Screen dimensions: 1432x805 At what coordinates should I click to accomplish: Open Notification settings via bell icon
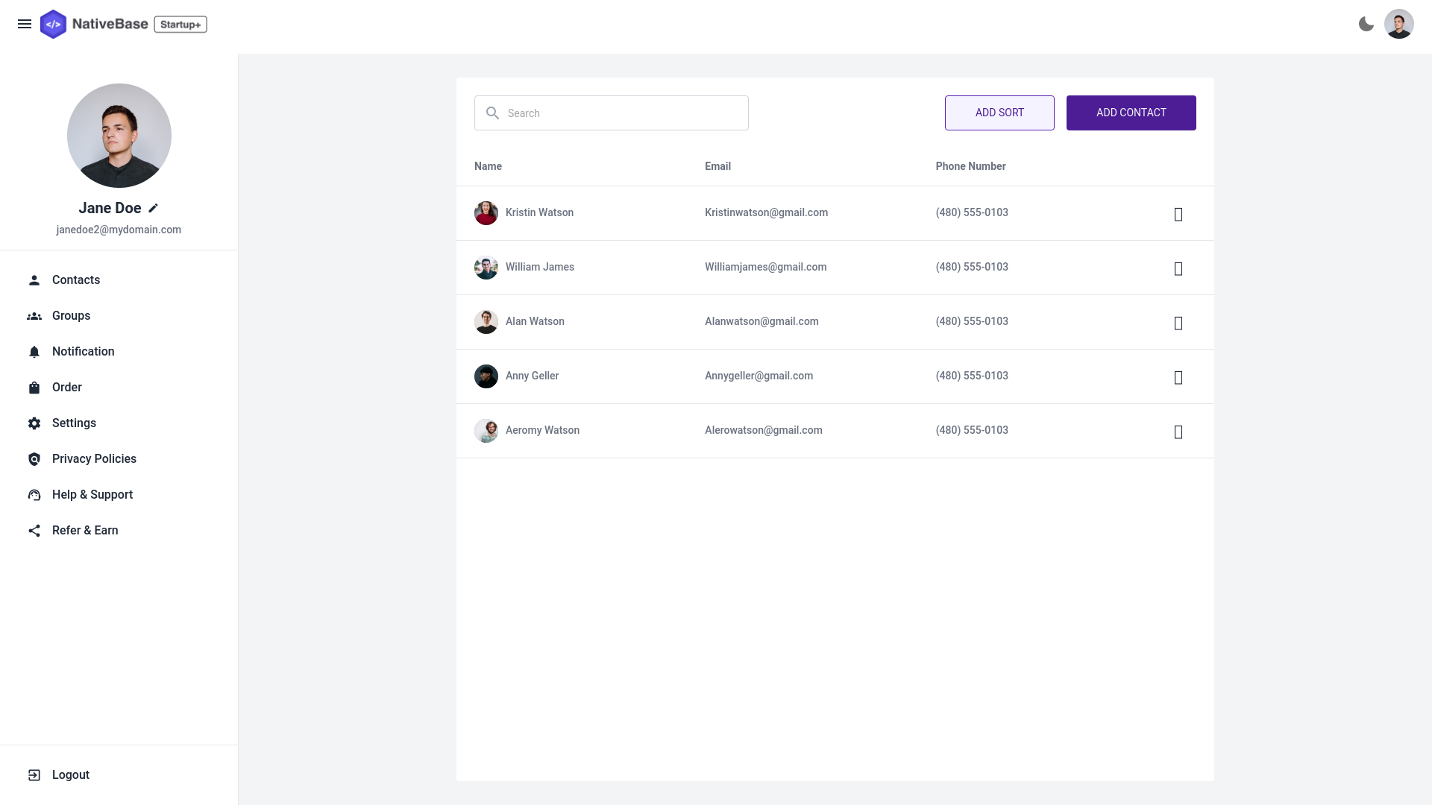pos(34,351)
